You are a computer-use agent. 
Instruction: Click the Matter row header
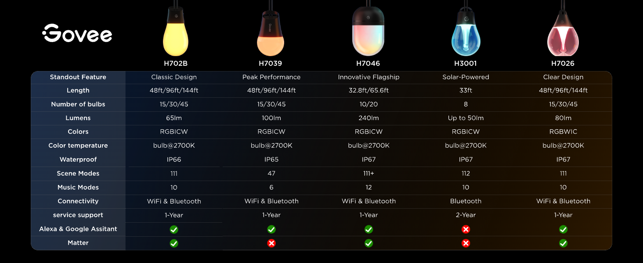click(x=78, y=243)
